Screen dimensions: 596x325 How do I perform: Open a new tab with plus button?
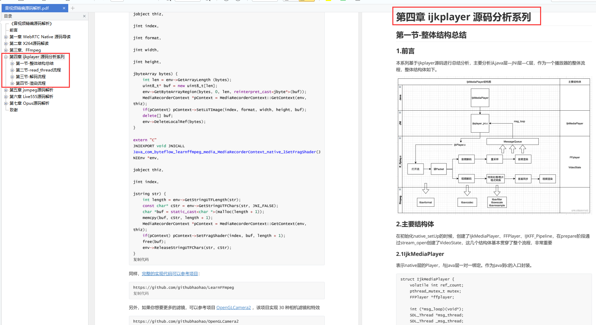(73, 8)
